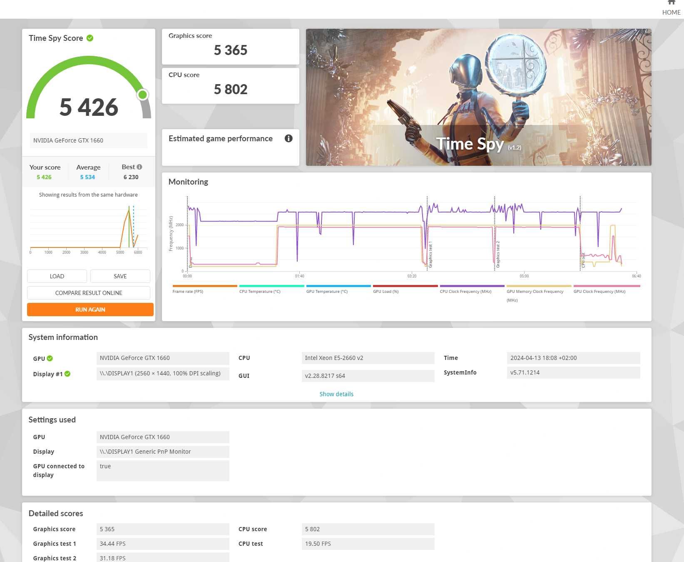Click the DISPLAY1 2560 × 1440 field
Viewport: 684px width, 562px height.
pos(163,374)
